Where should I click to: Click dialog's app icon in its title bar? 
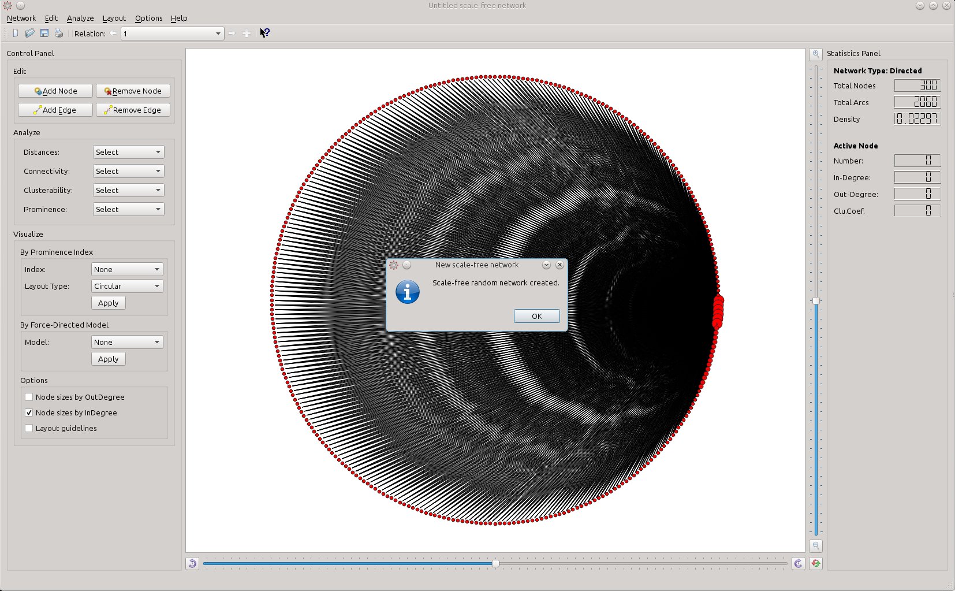[394, 265]
